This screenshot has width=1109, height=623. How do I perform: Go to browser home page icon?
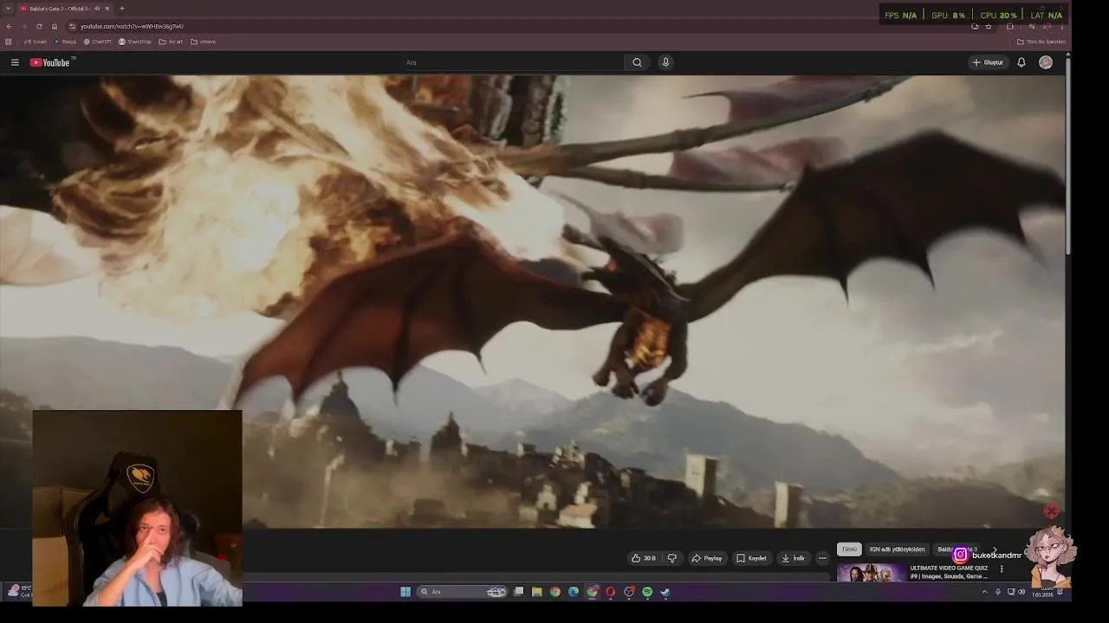[x=54, y=26]
